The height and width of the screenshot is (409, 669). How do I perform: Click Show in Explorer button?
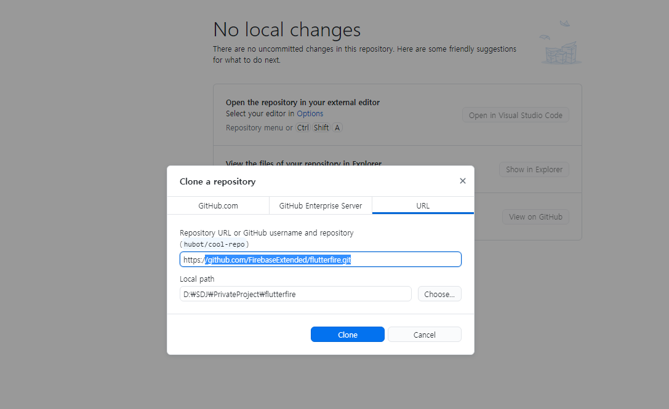pyautogui.click(x=534, y=169)
